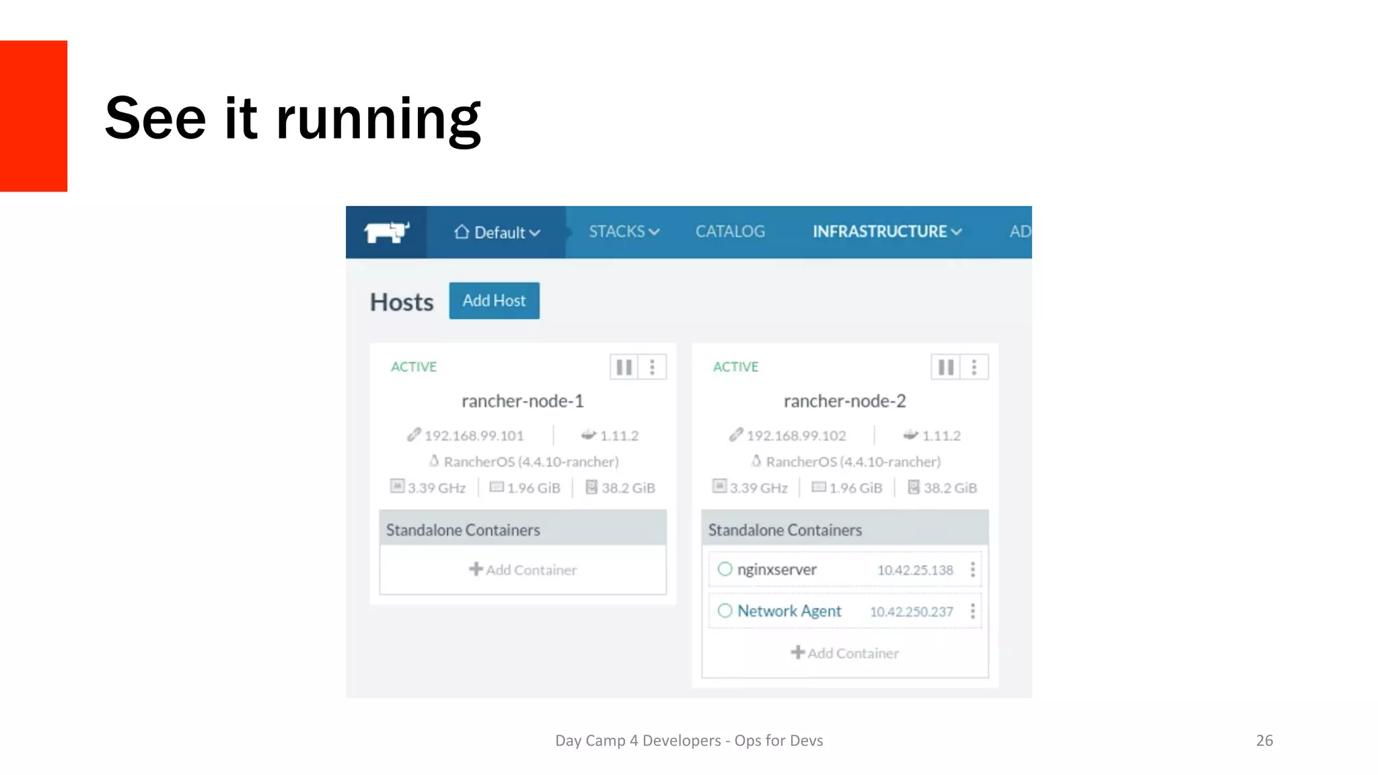This screenshot has height=775, width=1378.
Task: Pause rancher-node-1 host
Action: click(x=624, y=367)
